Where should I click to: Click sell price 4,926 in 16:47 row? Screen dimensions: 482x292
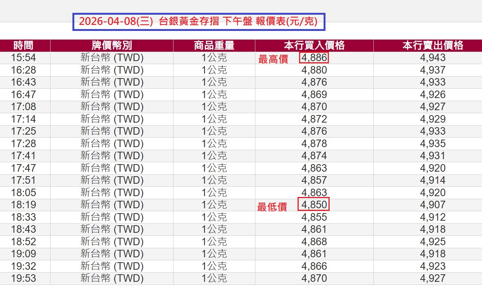coord(433,95)
